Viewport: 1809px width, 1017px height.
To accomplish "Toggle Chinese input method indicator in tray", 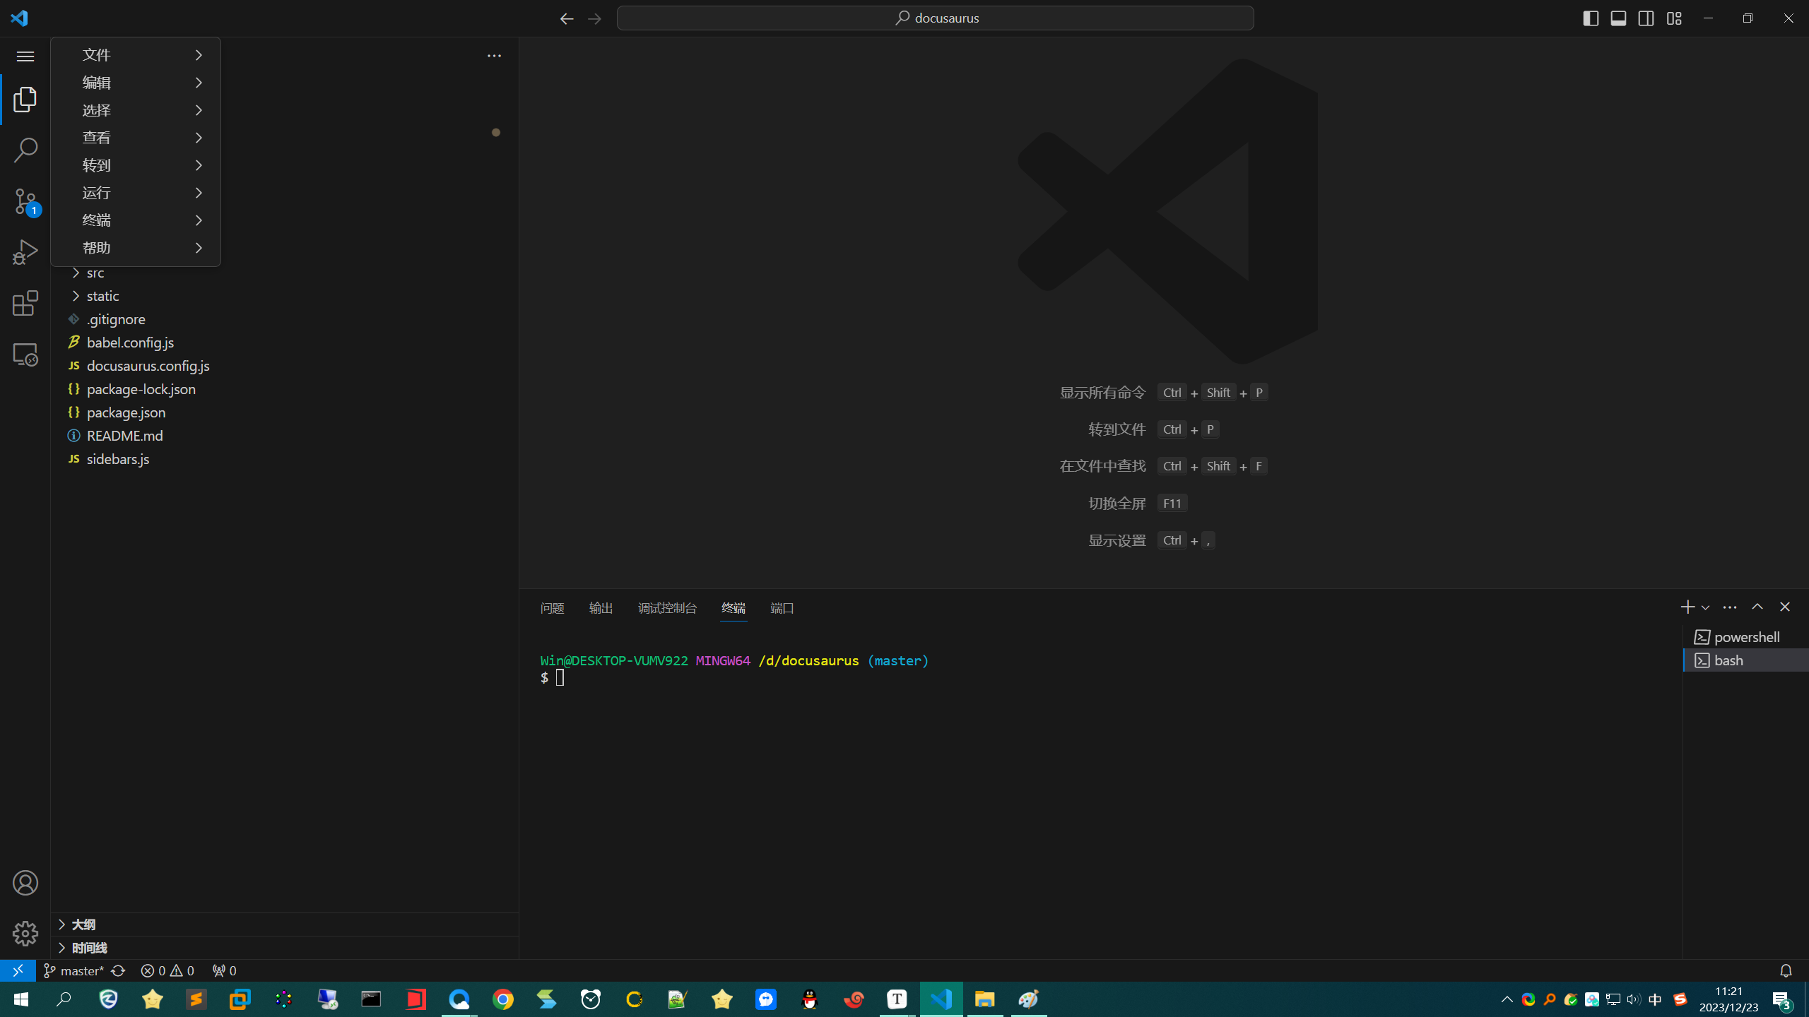I will (x=1655, y=999).
